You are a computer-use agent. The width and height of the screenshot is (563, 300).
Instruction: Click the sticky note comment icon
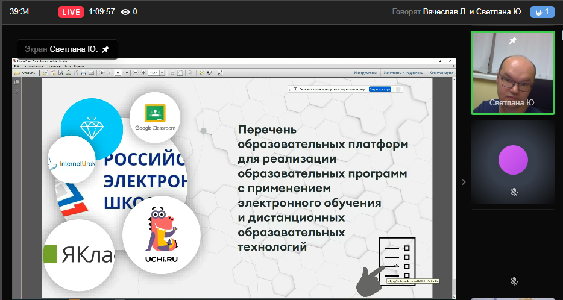(x=201, y=72)
